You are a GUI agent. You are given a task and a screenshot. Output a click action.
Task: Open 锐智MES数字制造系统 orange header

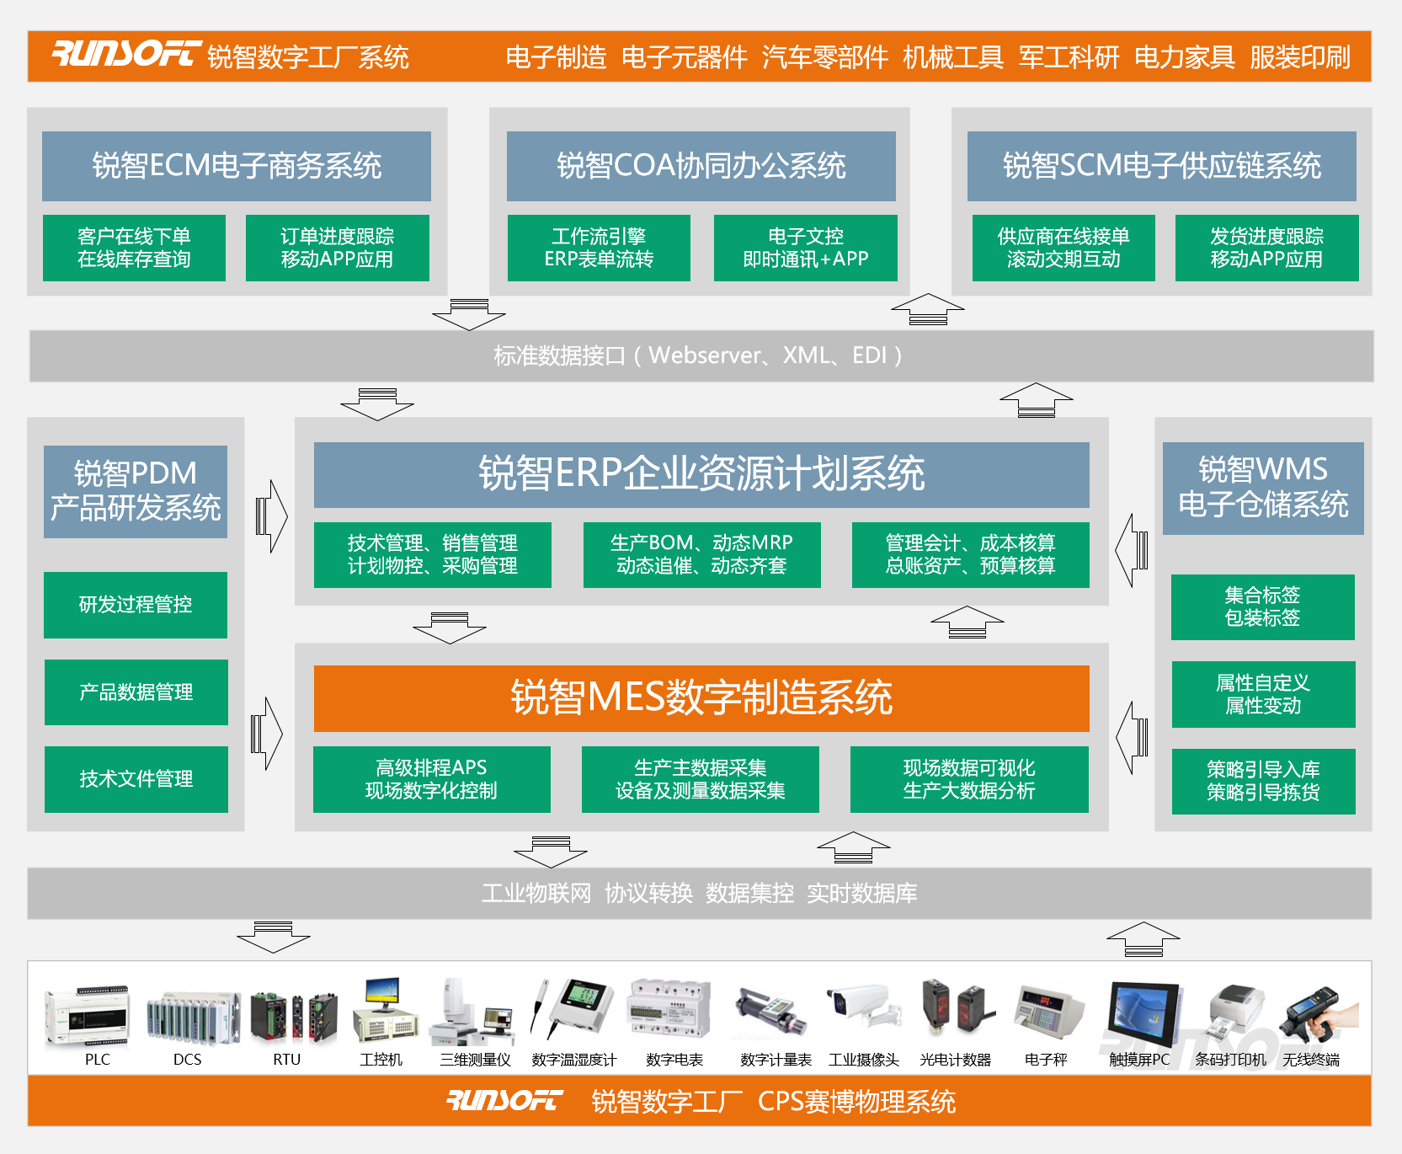(x=701, y=698)
